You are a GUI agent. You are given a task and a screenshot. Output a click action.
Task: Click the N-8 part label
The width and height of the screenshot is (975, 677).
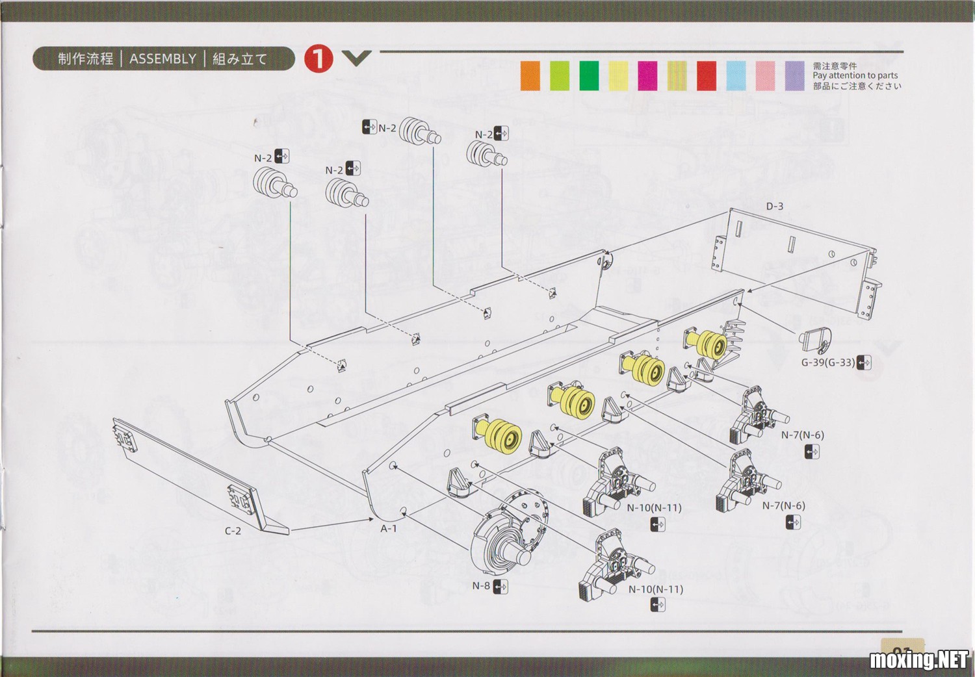point(481,585)
